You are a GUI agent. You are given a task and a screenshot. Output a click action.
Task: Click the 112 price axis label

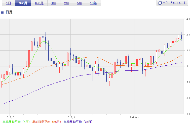click(x=187, y=51)
